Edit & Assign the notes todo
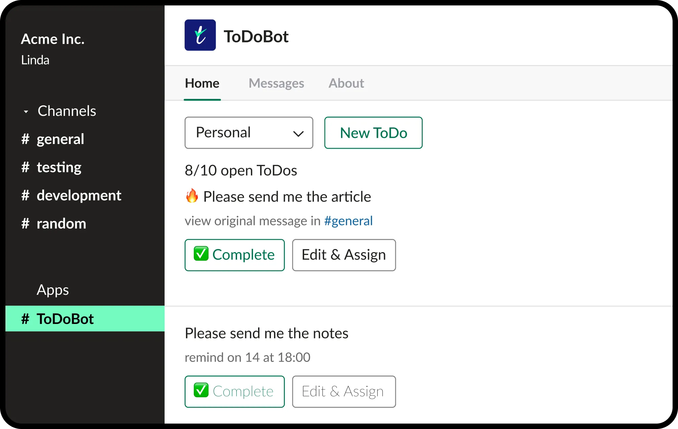 coord(344,391)
